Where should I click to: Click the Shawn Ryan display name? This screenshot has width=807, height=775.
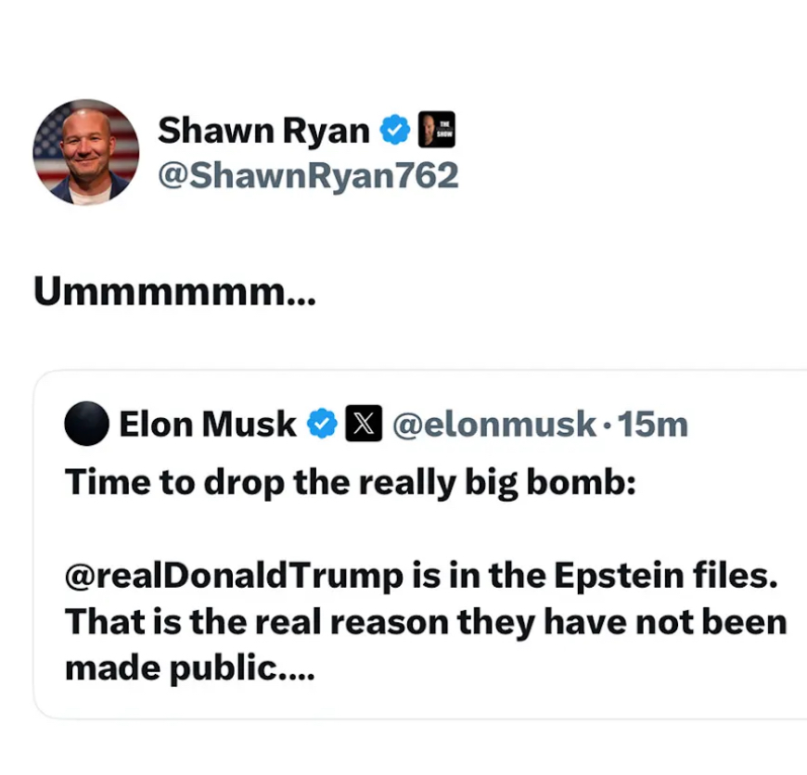(263, 131)
